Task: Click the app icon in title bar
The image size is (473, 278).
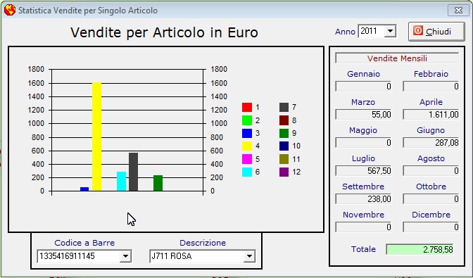Action: [x=9, y=11]
